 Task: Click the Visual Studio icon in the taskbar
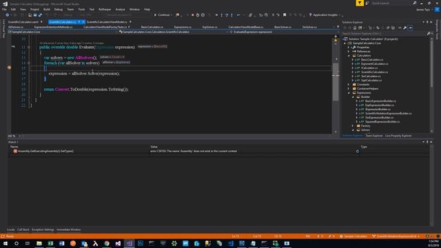pyautogui.click(x=129, y=243)
